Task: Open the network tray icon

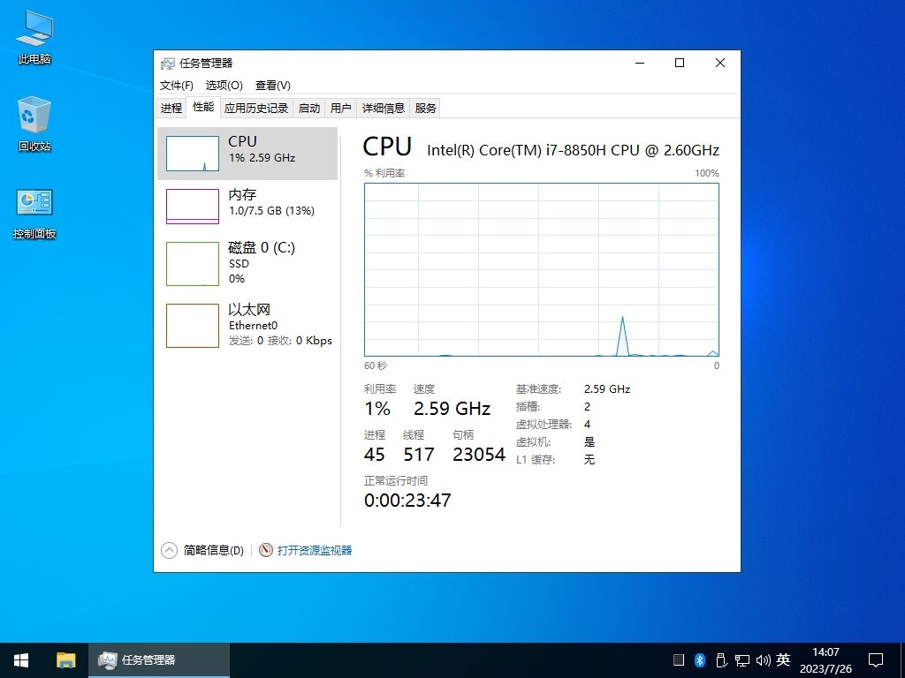Action: pyautogui.click(x=742, y=659)
